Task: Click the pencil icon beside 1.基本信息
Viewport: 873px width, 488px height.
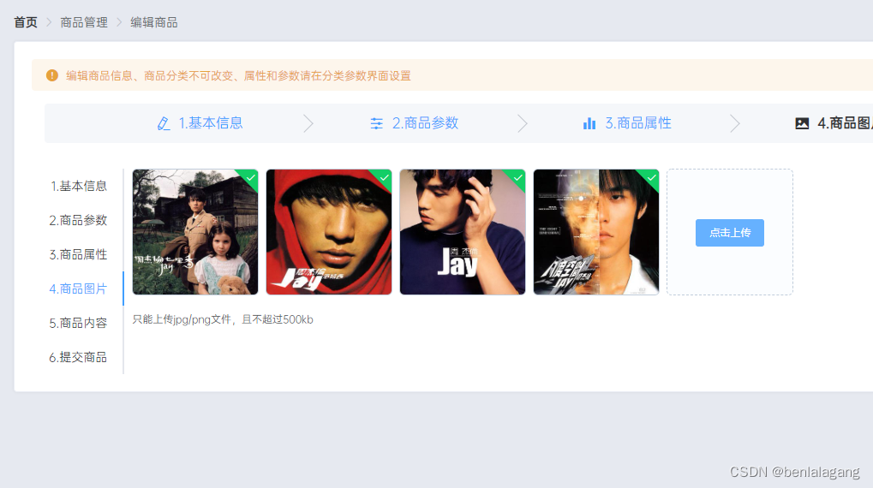Action: click(x=163, y=123)
